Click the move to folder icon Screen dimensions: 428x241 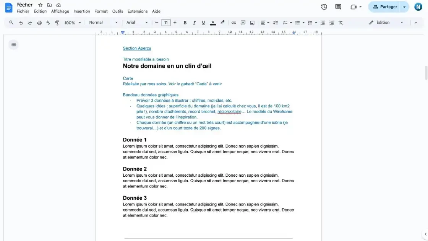point(49,5)
